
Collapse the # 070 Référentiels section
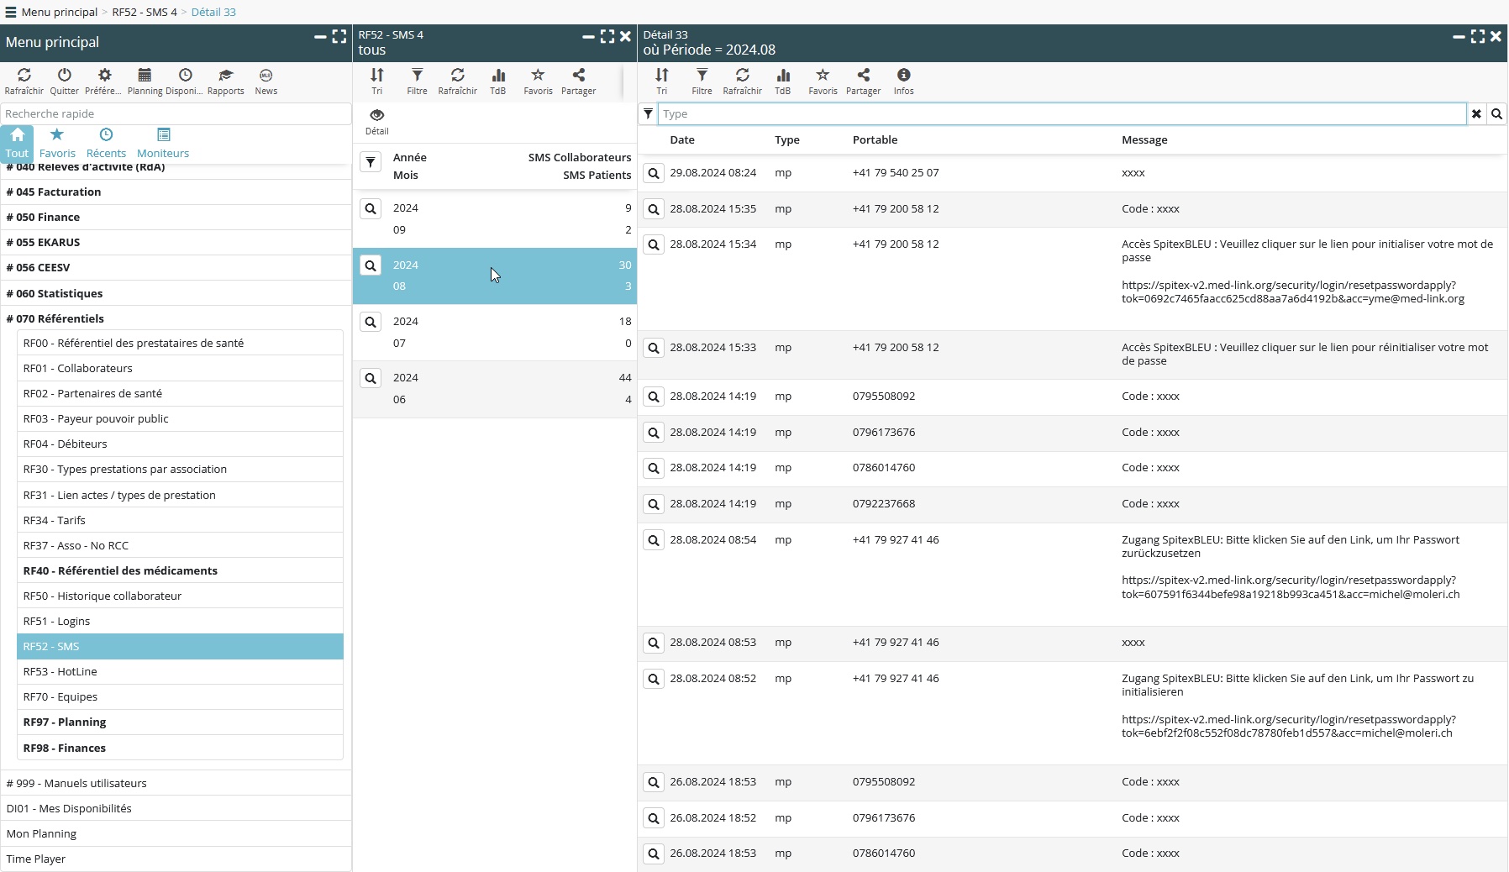coord(55,318)
